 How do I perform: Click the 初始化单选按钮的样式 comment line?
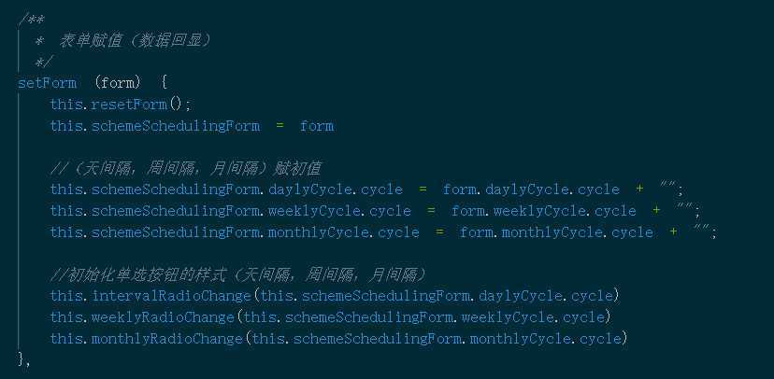(237, 274)
